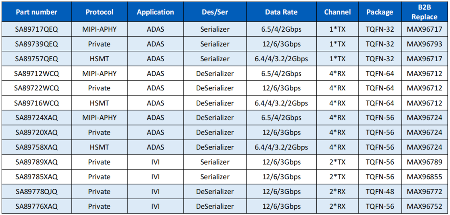Click the TQFN-48 package cell
The height and width of the screenshot is (215, 450).
[x=380, y=192]
